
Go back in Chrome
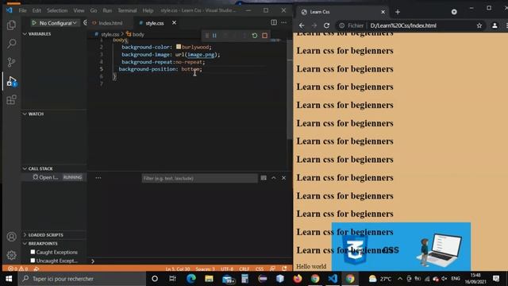(302, 25)
